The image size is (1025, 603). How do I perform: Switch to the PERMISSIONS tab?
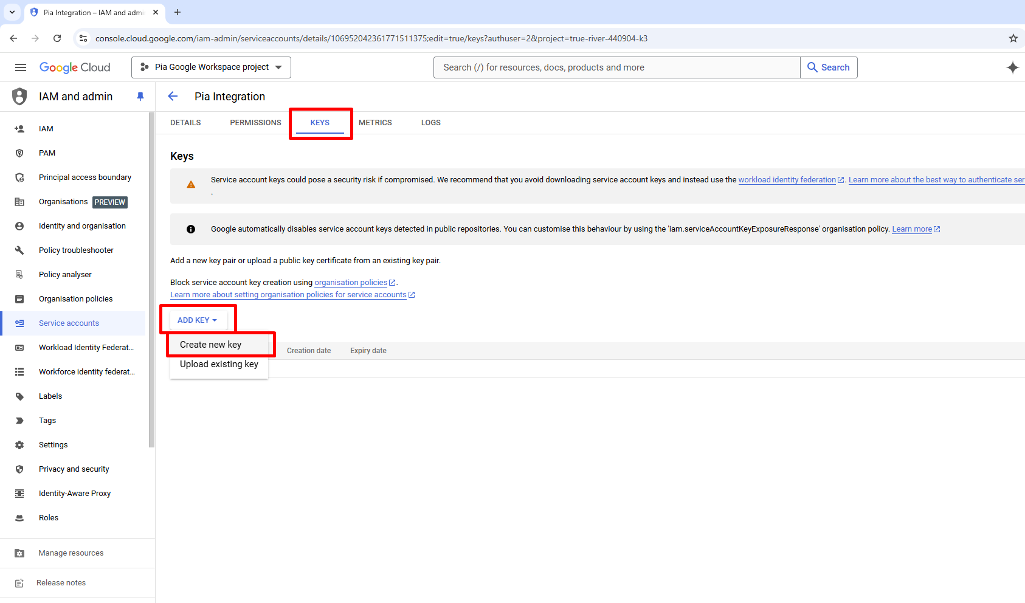pos(255,123)
